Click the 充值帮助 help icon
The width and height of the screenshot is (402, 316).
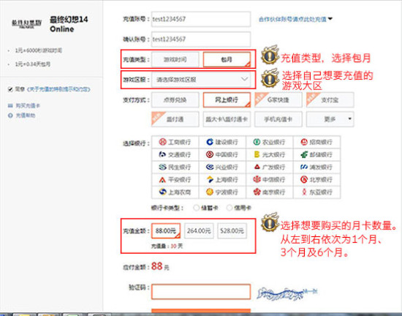tap(10, 116)
